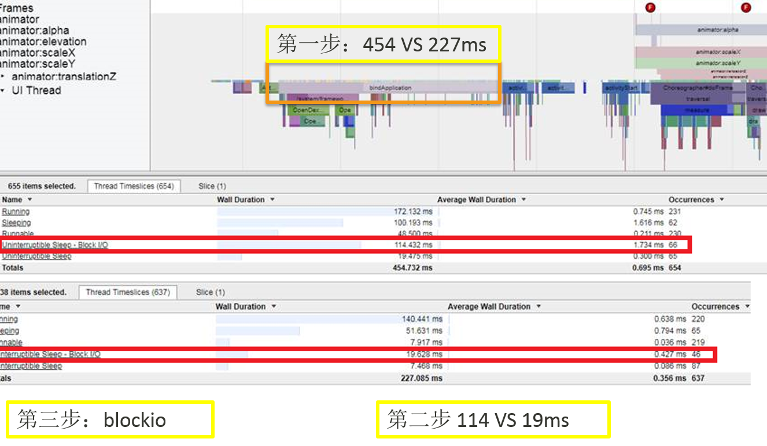
Task: Select totals average 0.356 ms
Action: (670, 378)
